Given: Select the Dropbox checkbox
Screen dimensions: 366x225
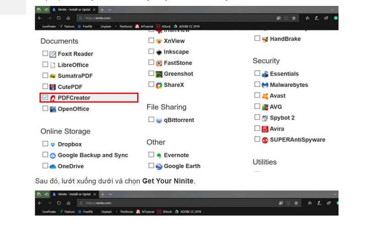Looking at the screenshot, I should tap(45, 144).
